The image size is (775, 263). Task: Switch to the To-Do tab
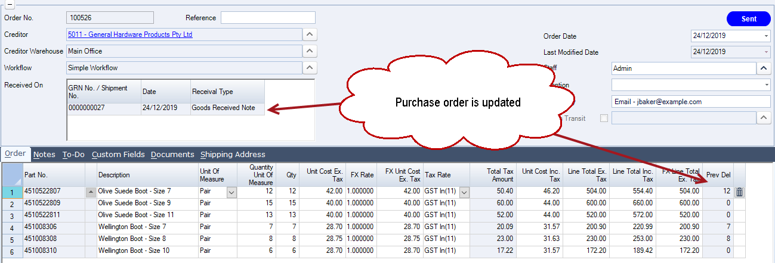73,154
